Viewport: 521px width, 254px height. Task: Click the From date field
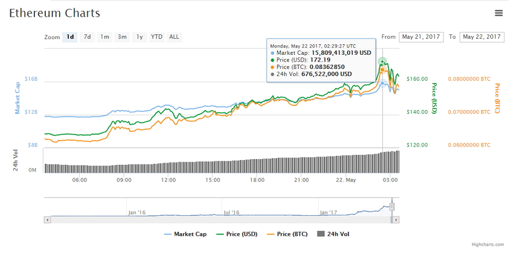pyautogui.click(x=421, y=37)
